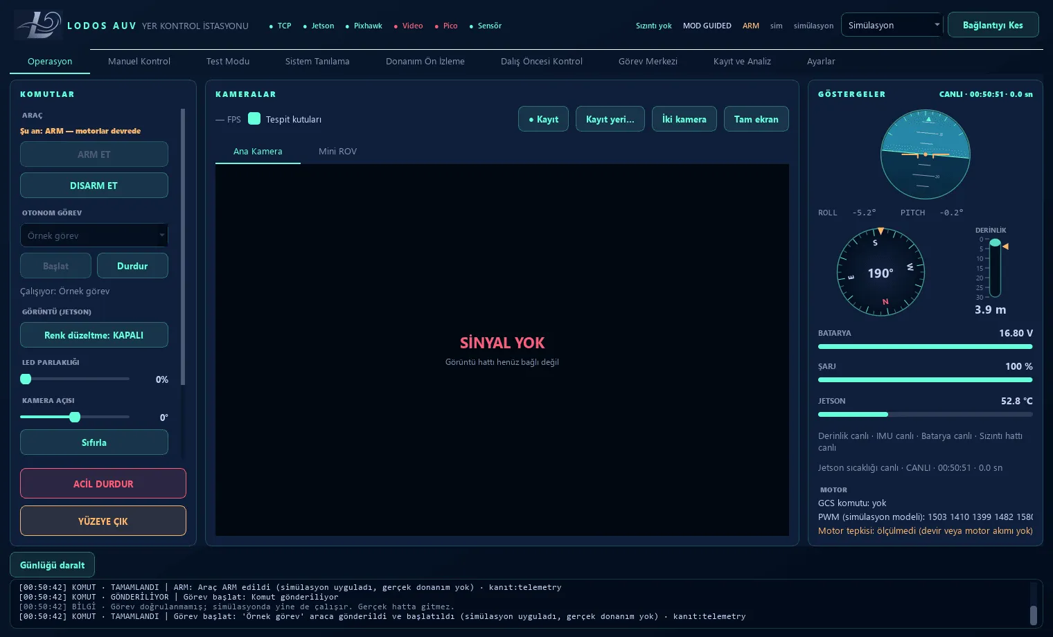Click the depth gauge bar
Image resolution: width=1053 pixels, height=637 pixels.
pos(995,268)
